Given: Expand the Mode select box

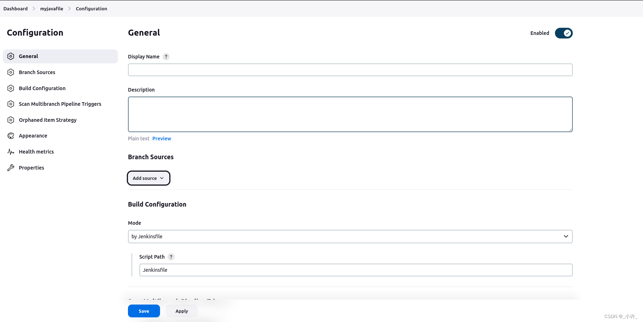Looking at the screenshot, I should (350, 237).
